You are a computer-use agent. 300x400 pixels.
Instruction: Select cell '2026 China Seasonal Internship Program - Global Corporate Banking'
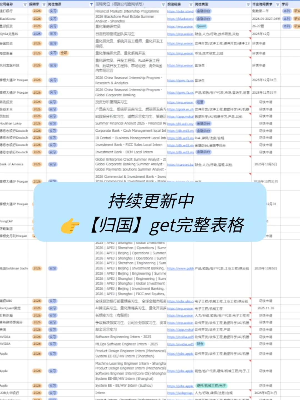point(130,92)
